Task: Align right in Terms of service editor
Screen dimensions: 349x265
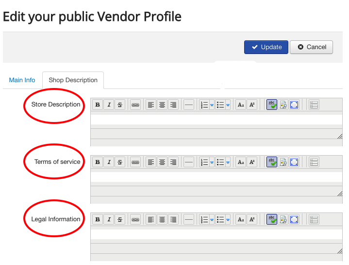Action: pyautogui.click(x=173, y=162)
